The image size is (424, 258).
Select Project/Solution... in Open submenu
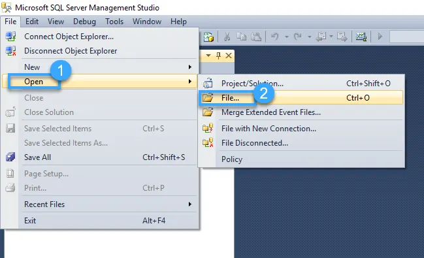(302, 84)
